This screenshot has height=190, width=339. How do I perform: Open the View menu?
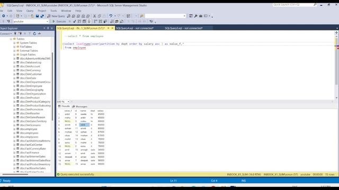pyautogui.click(x=19, y=11)
